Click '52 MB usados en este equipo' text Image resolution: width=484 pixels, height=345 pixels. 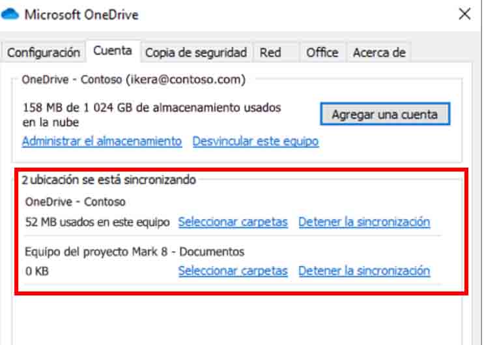(x=98, y=222)
